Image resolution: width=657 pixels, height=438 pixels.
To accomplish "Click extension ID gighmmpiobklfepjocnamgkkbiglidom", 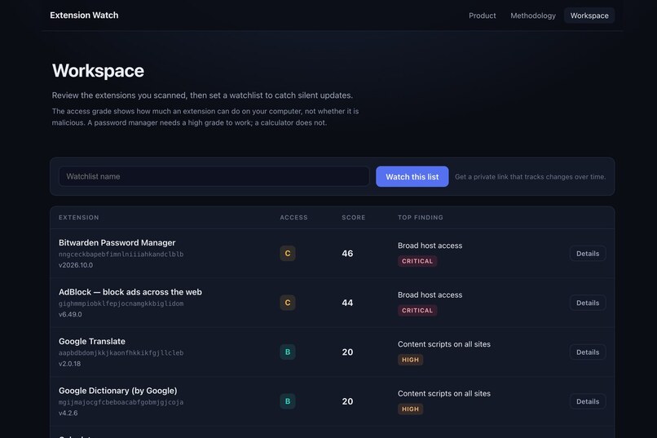I will pos(121,303).
